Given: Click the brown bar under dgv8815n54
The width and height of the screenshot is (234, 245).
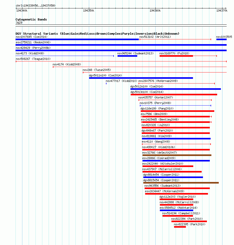Looking at the screenshot, I should pyautogui.click(x=181, y=183).
